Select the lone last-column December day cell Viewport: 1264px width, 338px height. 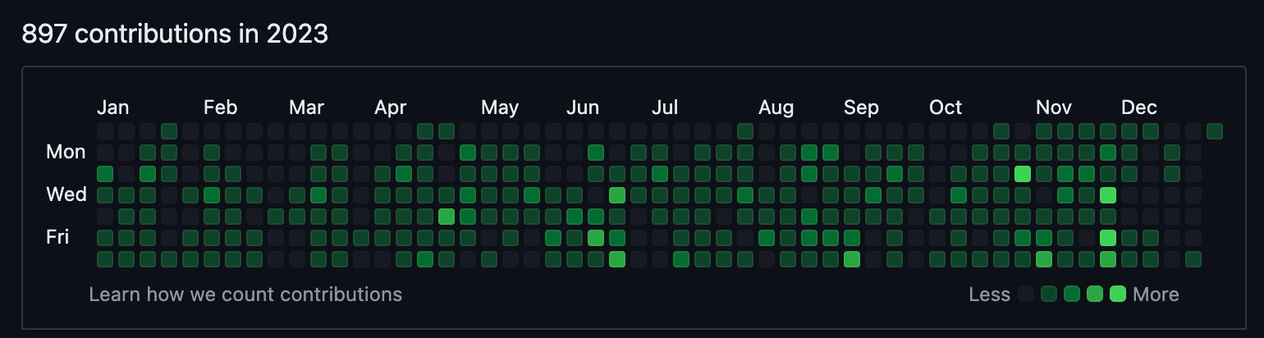[x=1215, y=131]
